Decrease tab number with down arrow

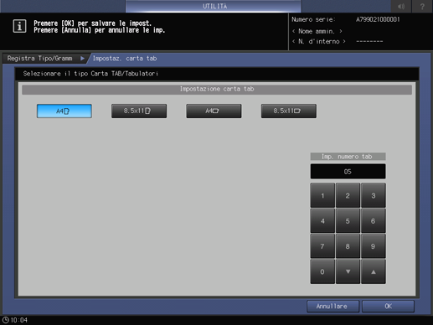348,271
